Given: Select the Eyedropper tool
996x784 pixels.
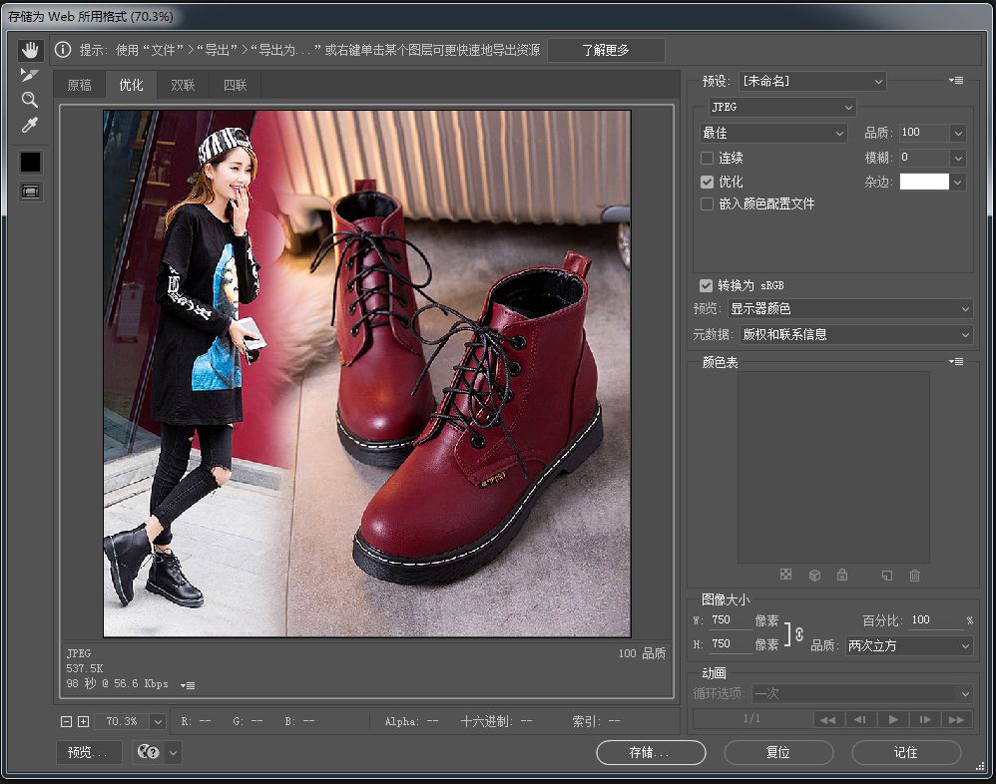Looking at the screenshot, I should pyautogui.click(x=30, y=126).
